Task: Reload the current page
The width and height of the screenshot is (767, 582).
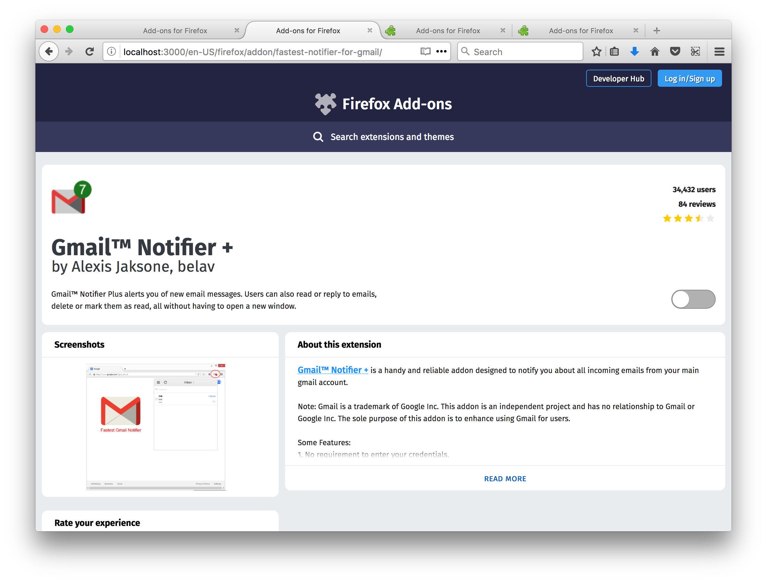Action: tap(89, 52)
